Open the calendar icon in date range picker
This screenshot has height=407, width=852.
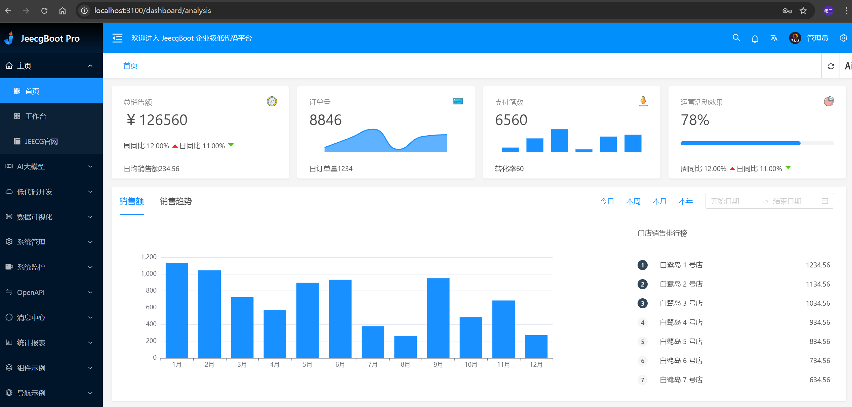tap(825, 201)
